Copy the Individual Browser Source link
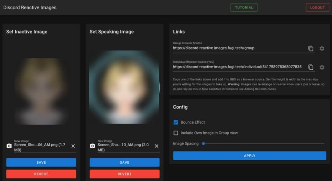Screen dimensions: 332x181 311,67
